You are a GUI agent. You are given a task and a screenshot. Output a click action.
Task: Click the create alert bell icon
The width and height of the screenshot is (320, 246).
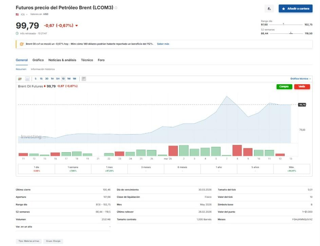tap(269, 8)
